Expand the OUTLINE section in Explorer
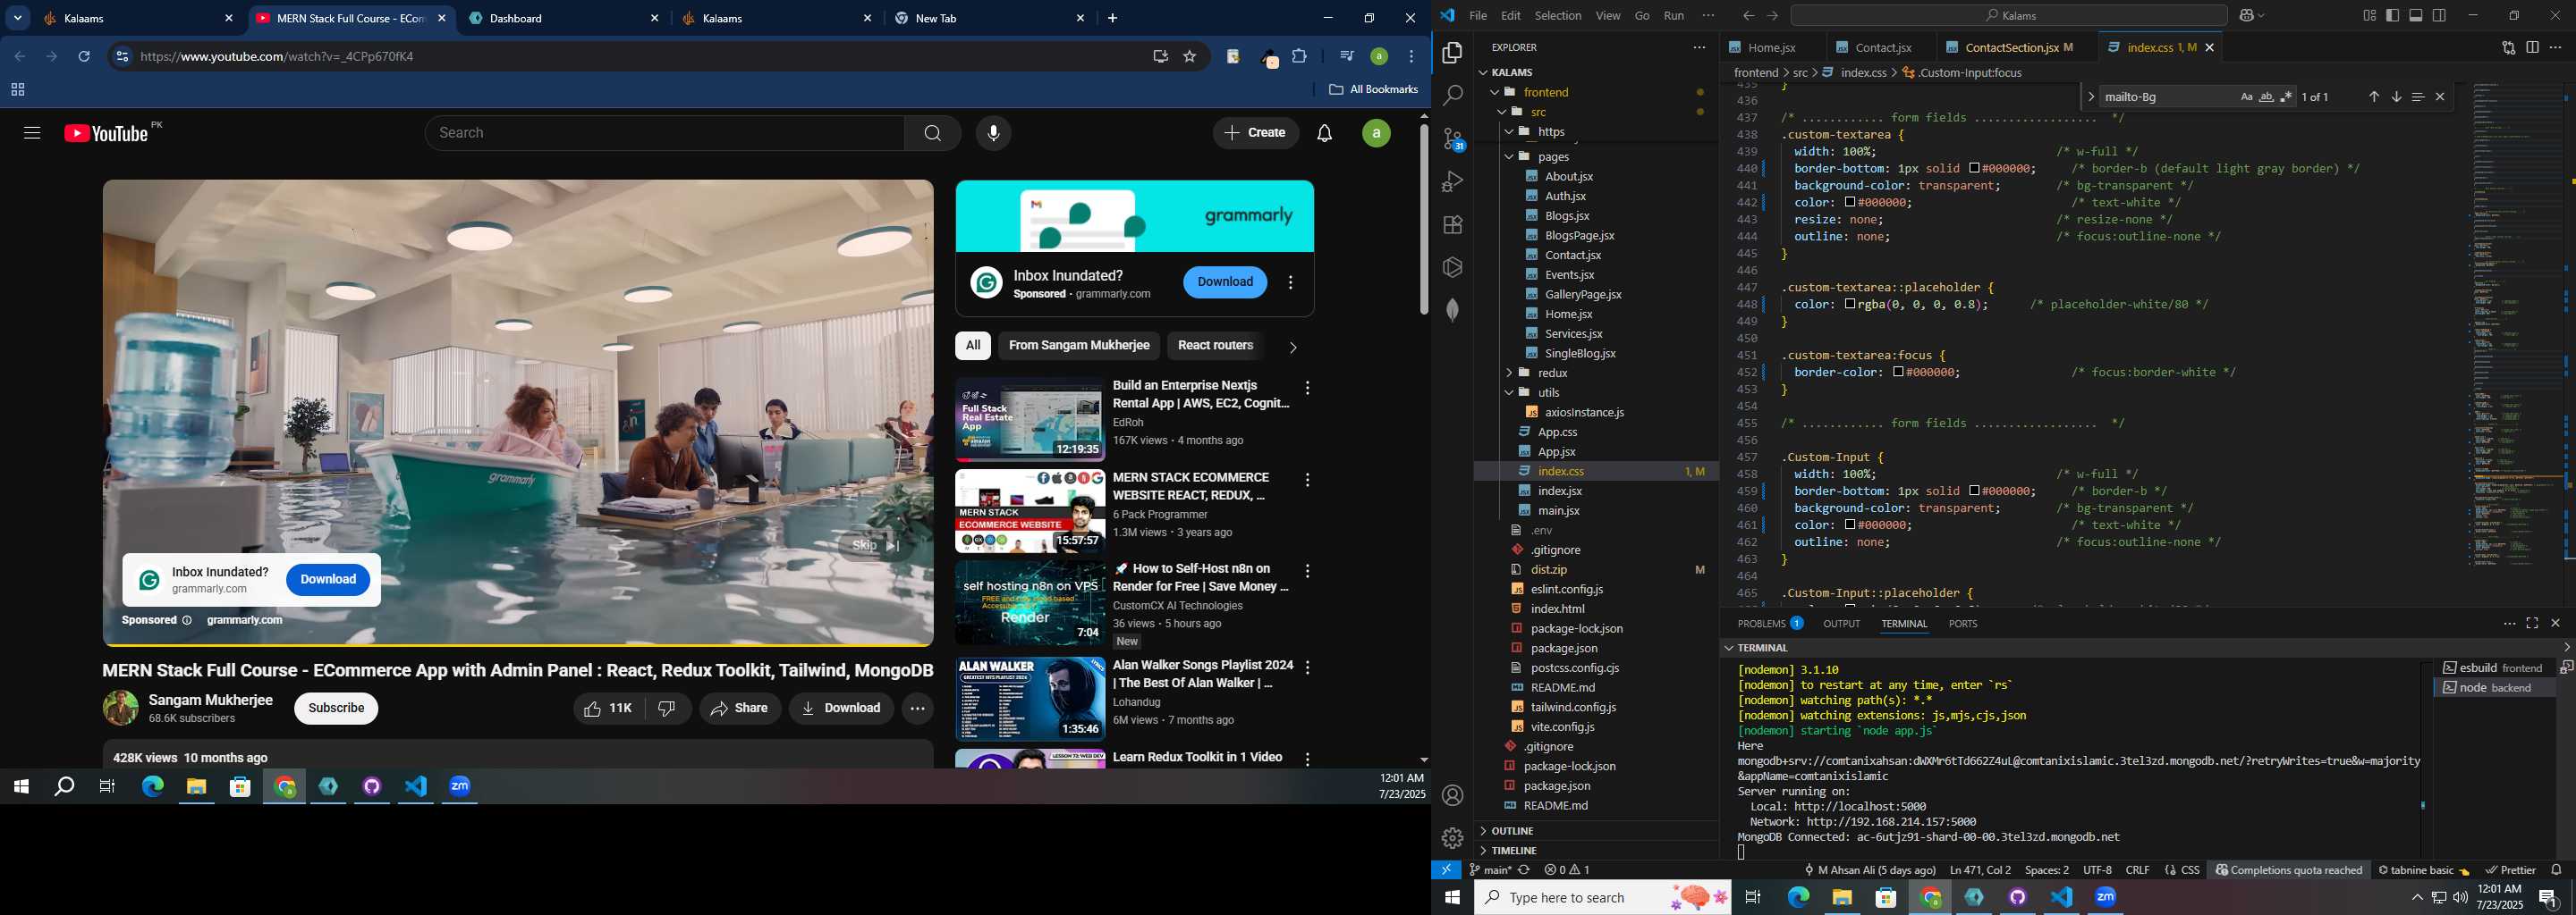The height and width of the screenshot is (915, 2576). click(1482, 831)
